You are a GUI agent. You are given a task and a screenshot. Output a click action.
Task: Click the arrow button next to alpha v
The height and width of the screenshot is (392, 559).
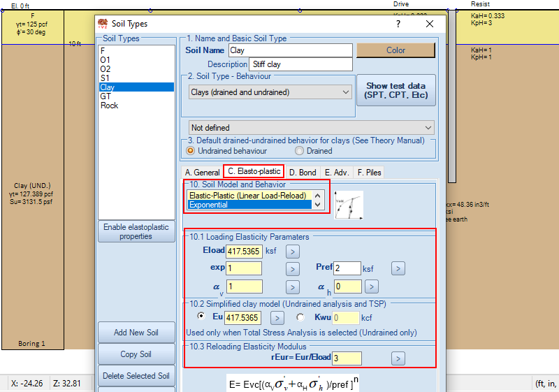coord(292,287)
